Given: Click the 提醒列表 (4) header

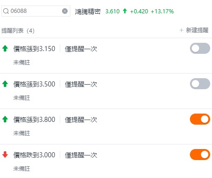Looking at the screenshot, I should point(18,31).
